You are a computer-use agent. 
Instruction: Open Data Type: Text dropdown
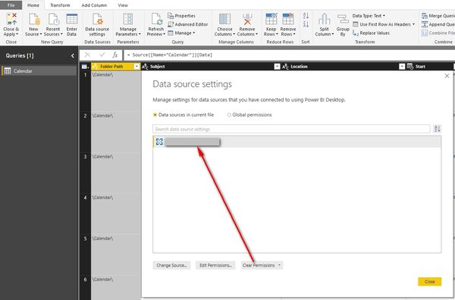point(369,16)
